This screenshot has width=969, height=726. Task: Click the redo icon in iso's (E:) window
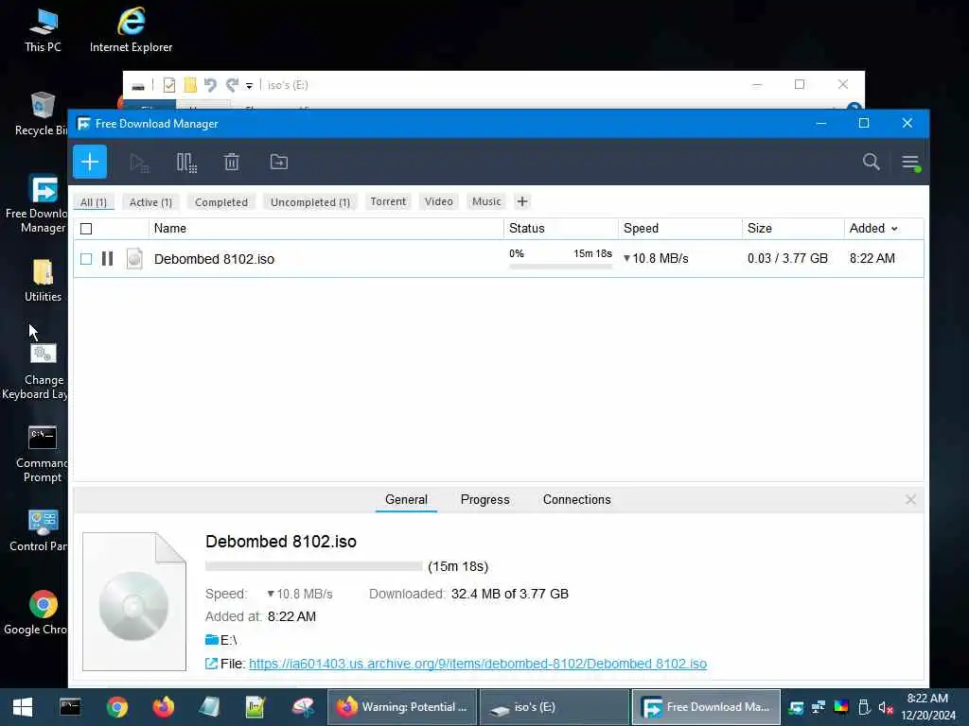232,85
